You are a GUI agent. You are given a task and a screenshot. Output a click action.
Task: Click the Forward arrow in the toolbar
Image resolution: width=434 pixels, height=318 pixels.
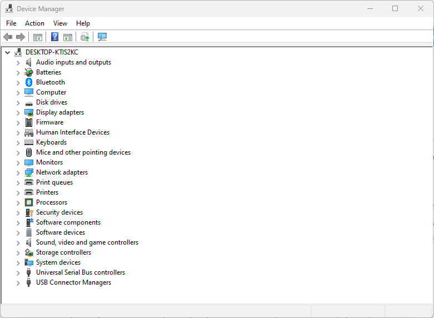[x=21, y=37]
